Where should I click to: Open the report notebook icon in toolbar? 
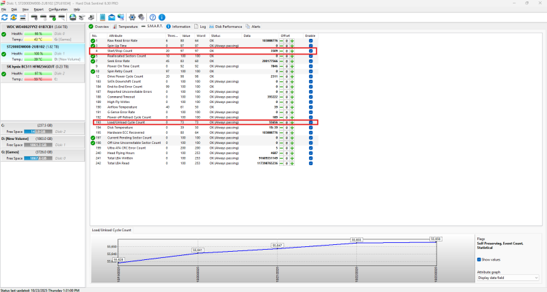[x=103, y=17]
